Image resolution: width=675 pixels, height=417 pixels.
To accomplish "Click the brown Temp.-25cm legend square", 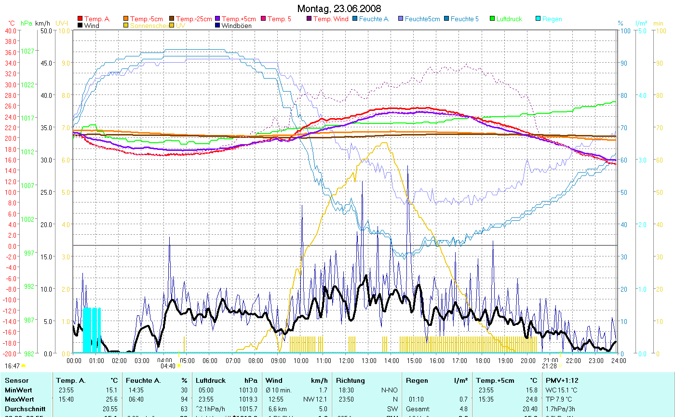I will click(172, 19).
